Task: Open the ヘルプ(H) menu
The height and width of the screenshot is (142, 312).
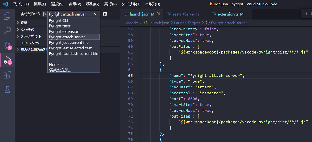Action: (153, 4)
